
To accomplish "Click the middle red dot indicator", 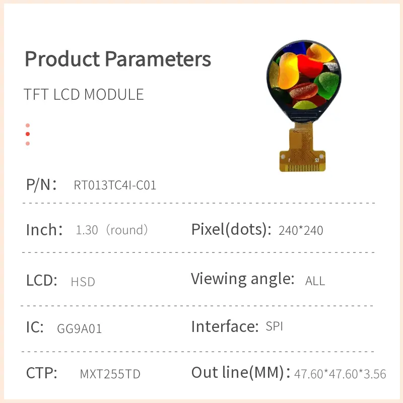I will click(28, 134).
